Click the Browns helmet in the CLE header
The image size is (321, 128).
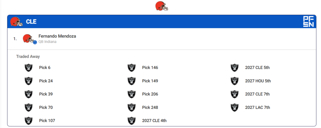17,22
